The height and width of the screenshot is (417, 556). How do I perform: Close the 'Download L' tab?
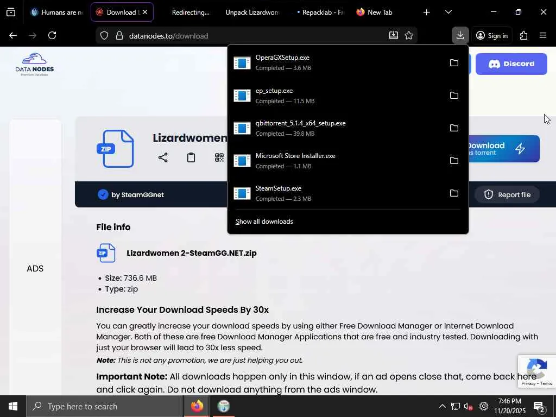[145, 12]
